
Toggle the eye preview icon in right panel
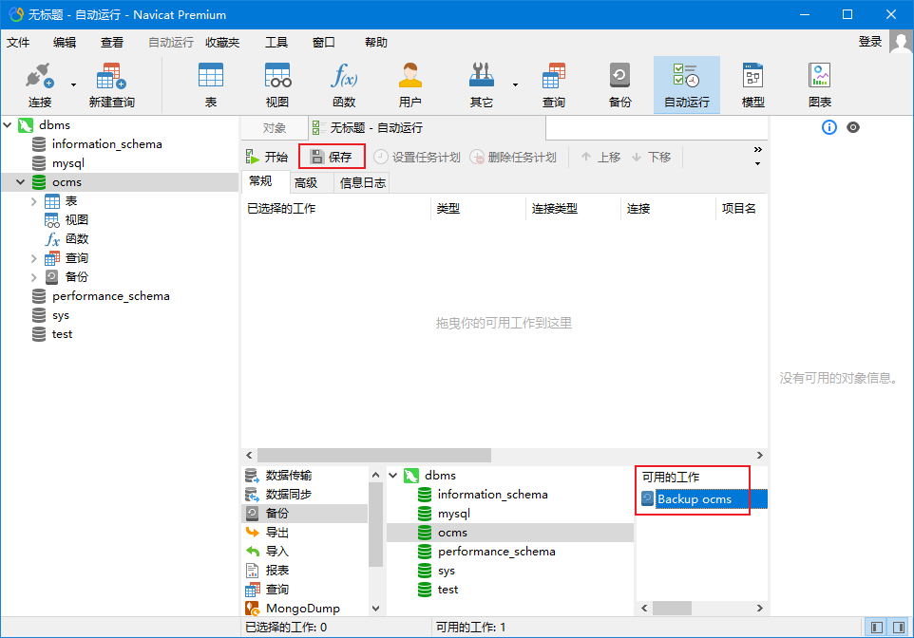click(x=853, y=127)
